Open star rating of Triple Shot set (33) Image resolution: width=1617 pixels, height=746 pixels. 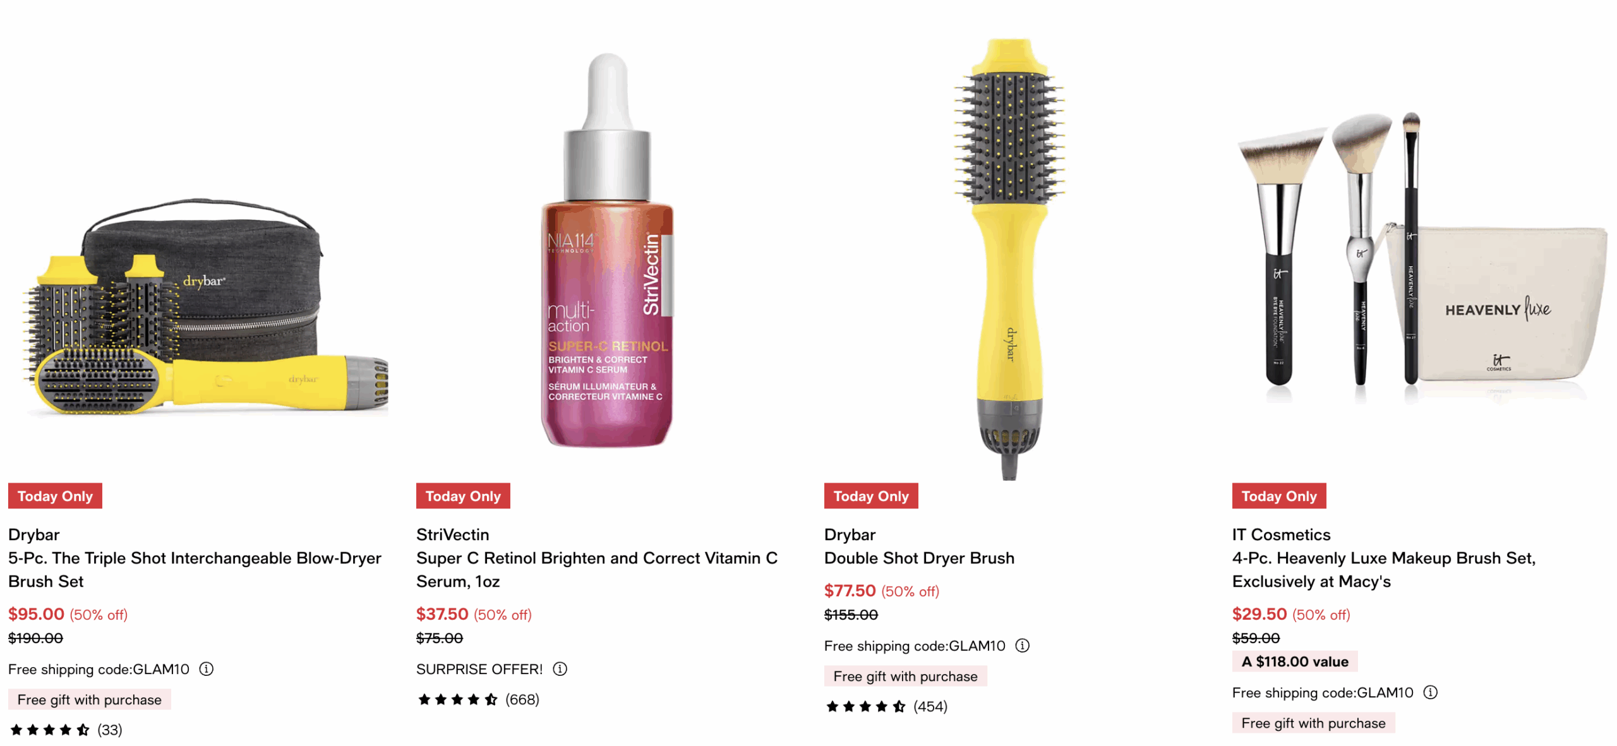(x=66, y=730)
